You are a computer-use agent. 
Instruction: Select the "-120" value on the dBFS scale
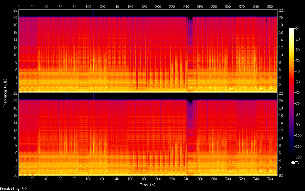pos(298,156)
